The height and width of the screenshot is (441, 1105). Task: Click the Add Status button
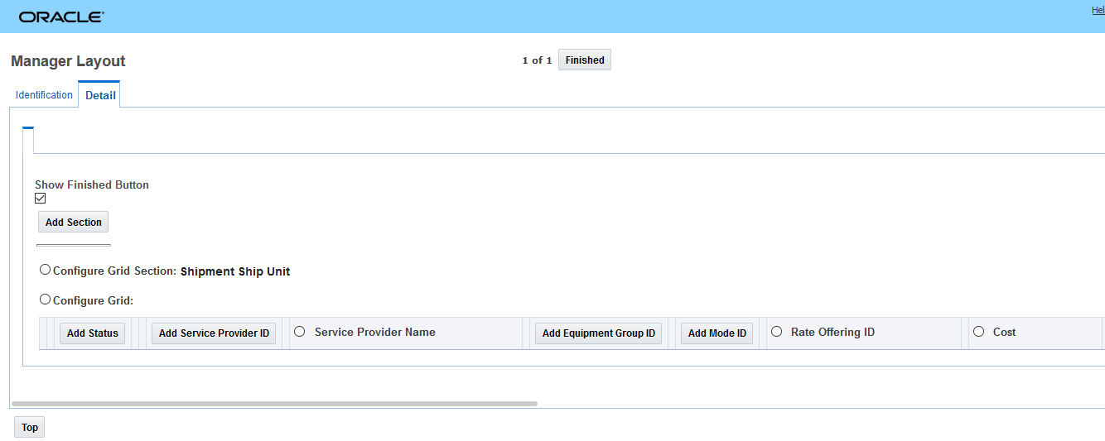92,333
